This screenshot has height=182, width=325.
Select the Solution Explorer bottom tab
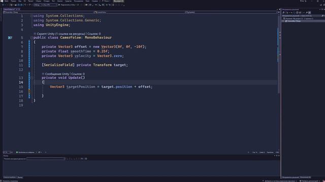point(290,177)
